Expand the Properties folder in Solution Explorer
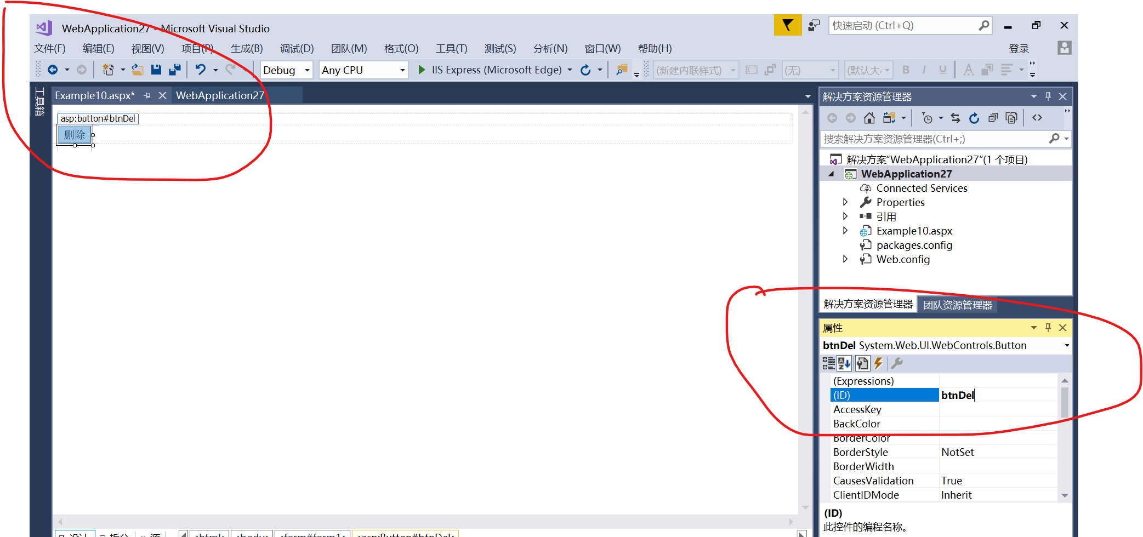Screen dimensions: 1143x537 845,202
